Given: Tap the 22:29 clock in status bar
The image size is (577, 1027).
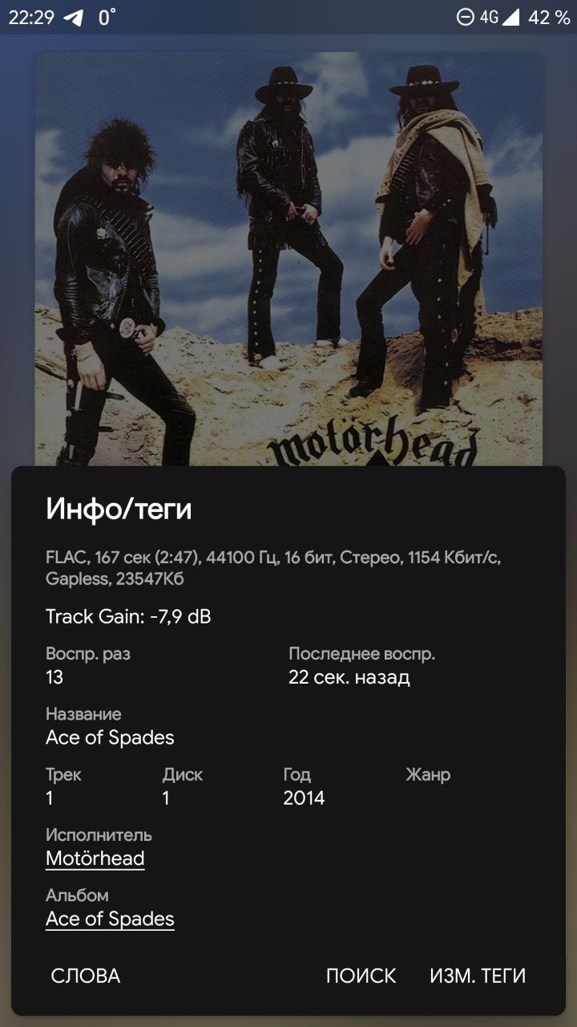Looking at the screenshot, I should point(31,18).
